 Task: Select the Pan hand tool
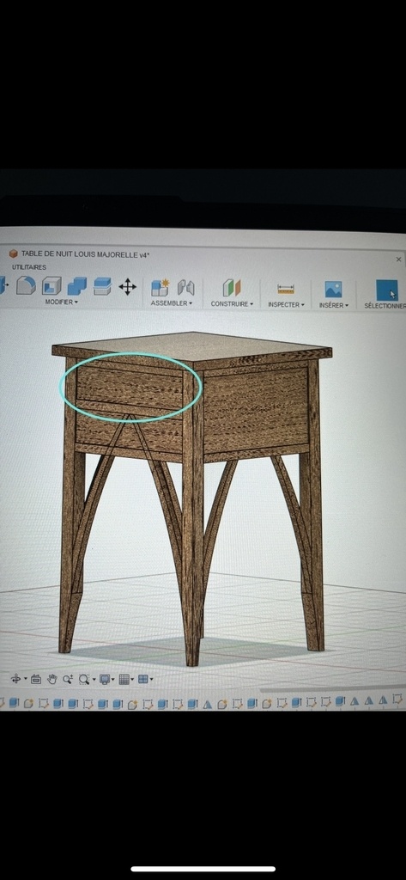[x=52, y=679]
